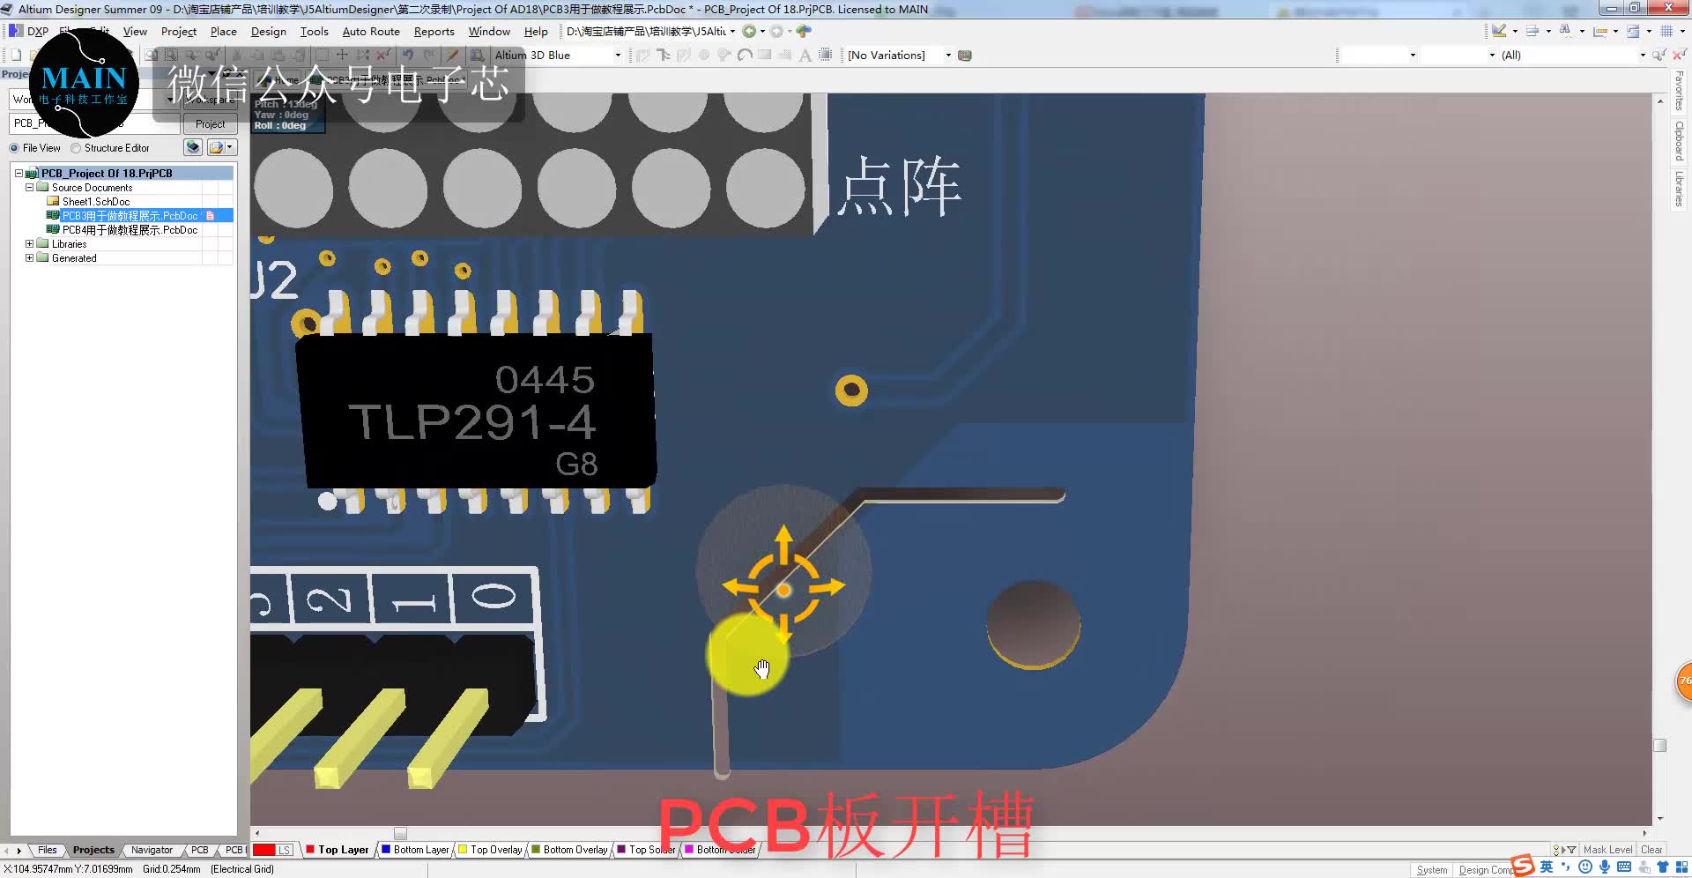Click the Browse Libraries icon near variations
The height and width of the screenshot is (878, 1692).
(x=964, y=55)
